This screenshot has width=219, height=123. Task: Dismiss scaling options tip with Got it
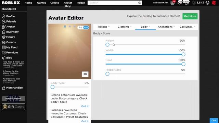click(x=85, y=106)
